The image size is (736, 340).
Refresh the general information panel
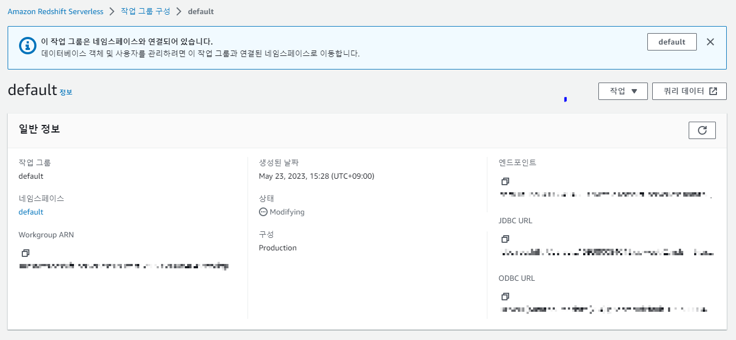pos(702,130)
